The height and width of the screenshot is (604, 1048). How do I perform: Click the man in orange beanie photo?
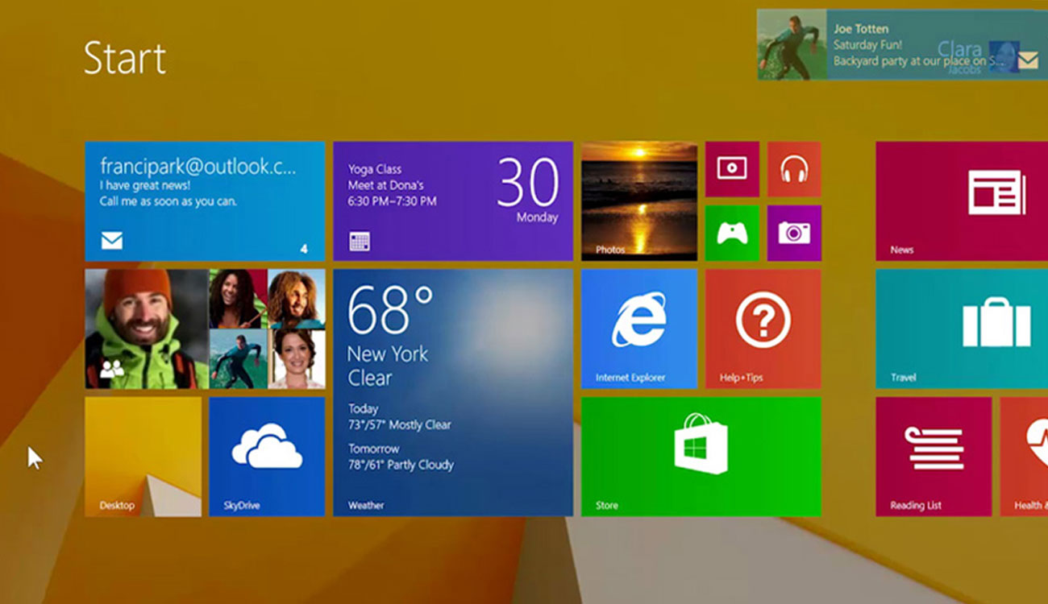[147, 329]
